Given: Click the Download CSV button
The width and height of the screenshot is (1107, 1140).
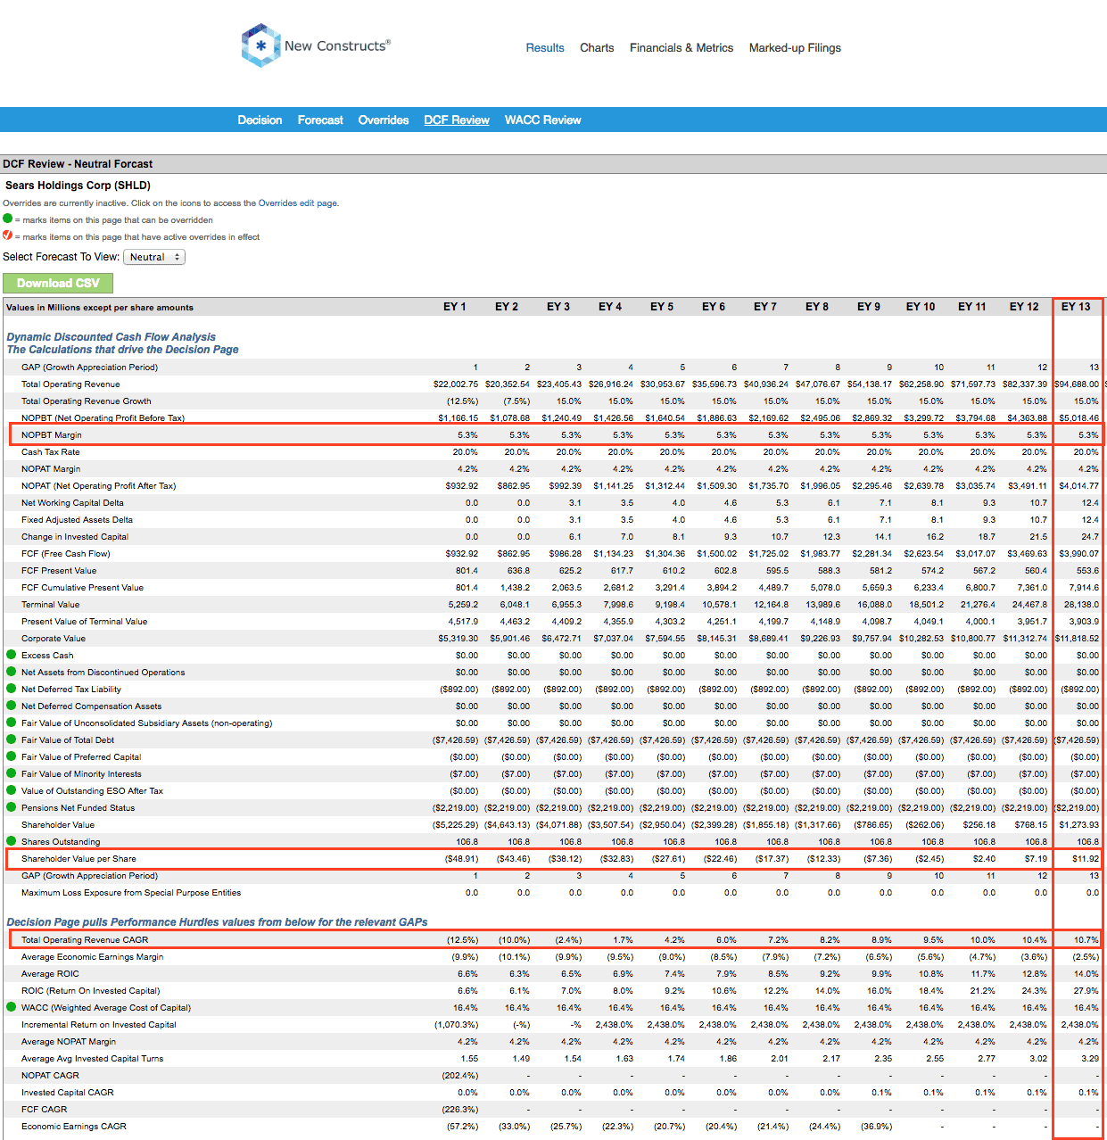Looking at the screenshot, I should pyautogui.click(x=58, y=283).
